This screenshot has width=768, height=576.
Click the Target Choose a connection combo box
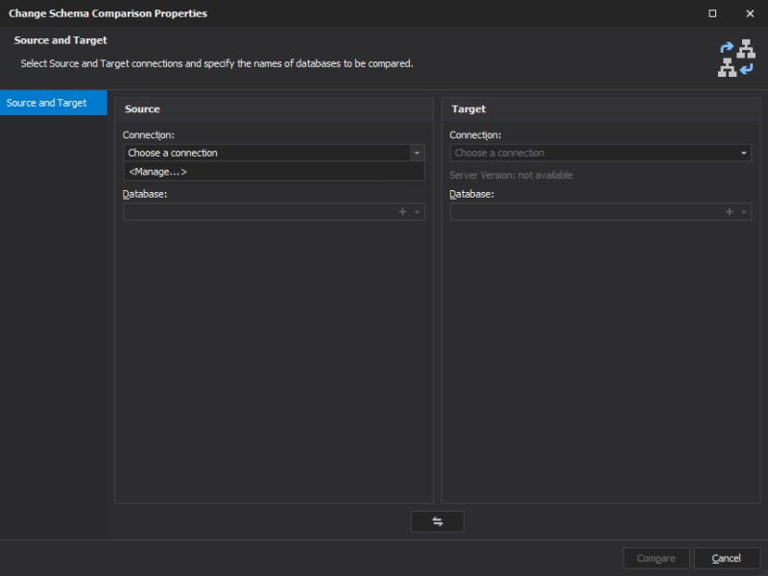coord(601,153)
